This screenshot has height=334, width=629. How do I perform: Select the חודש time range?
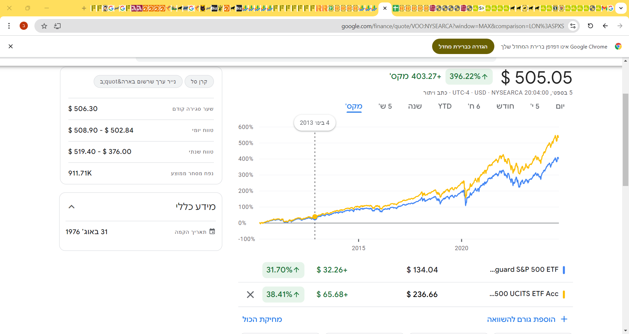[505, 106]
